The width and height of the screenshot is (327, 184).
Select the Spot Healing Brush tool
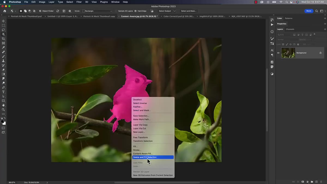pyautogui.click(x=3, y=52)
